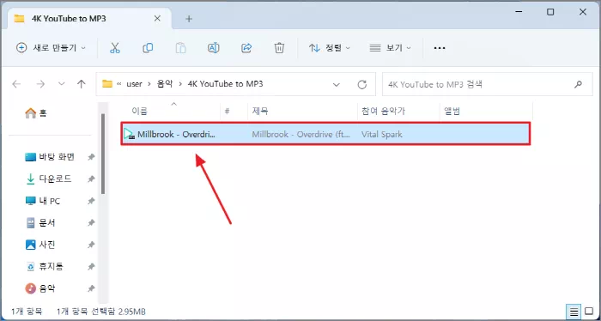
Task: Open 사진 in the sidebar
Action: pos(39,245)
